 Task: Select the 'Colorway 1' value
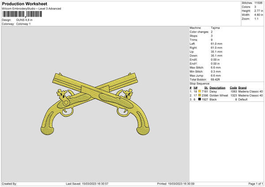point(23,24)
